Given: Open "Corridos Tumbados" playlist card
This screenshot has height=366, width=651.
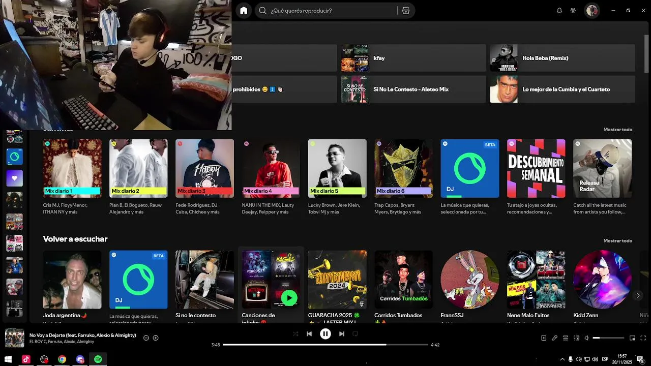Looking at the screenshot, I should [x=403, y=285].
